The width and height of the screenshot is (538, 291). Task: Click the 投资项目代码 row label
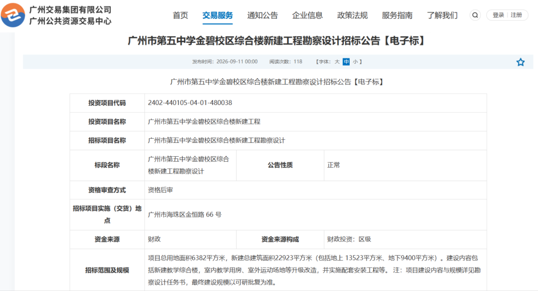click(107, 103)
